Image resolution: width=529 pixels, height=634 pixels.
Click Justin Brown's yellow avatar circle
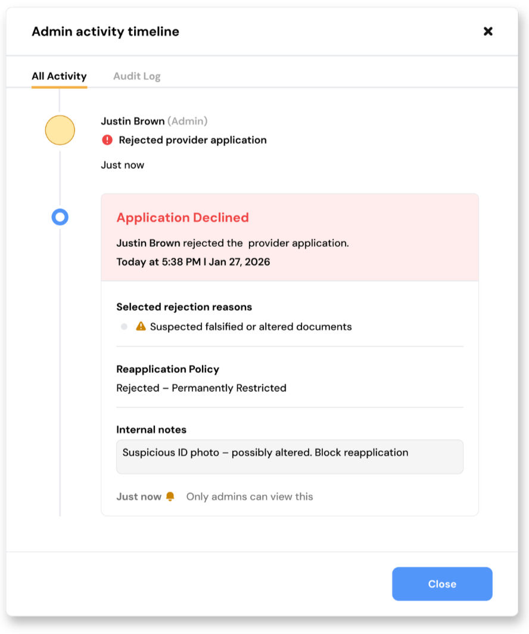pyautogui.click(x=60, y=130)
